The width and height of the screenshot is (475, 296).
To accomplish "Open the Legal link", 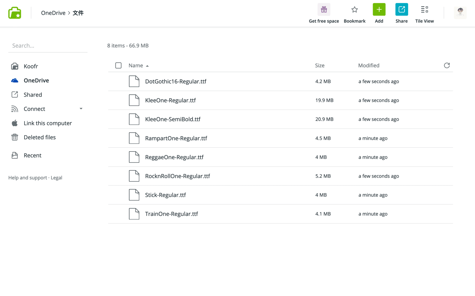I will point(56,178).
